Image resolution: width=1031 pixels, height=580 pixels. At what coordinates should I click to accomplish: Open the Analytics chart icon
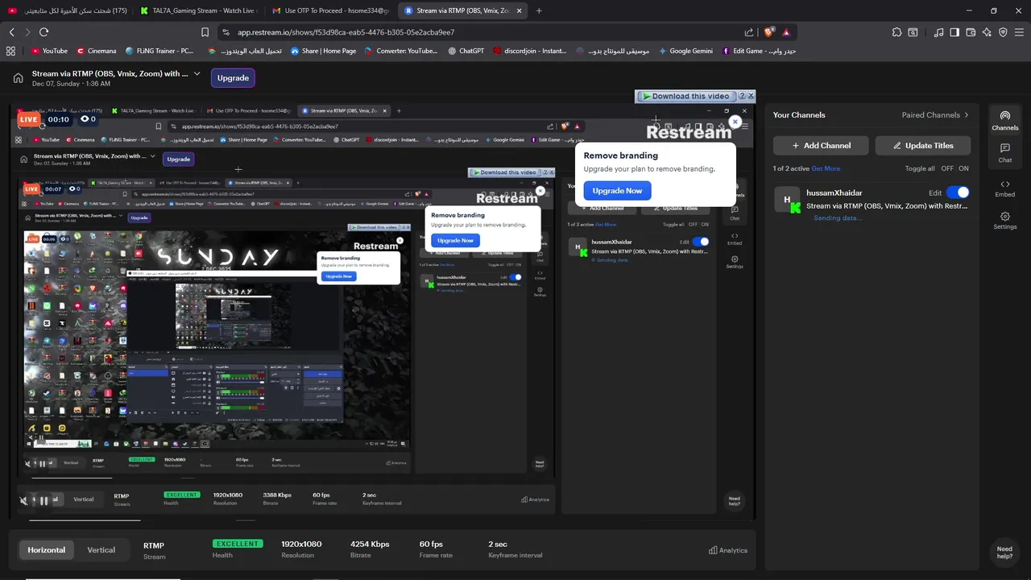(x=713, y=550)
